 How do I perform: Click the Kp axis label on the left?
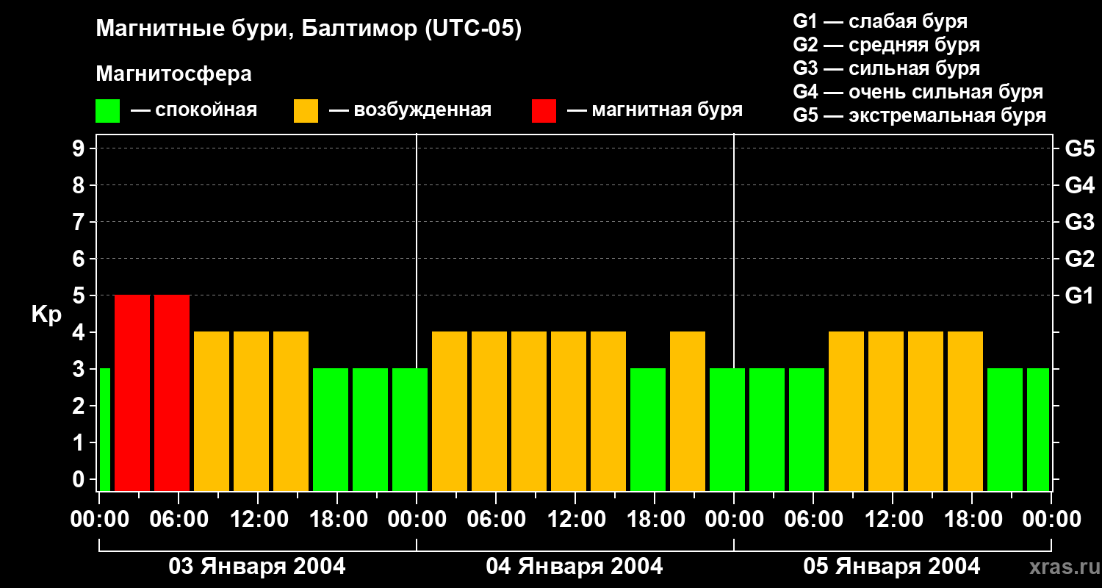(46, 315)
